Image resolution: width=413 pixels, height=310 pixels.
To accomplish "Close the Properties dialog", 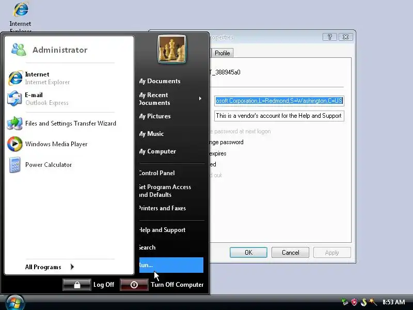I will tap(345, 37).
